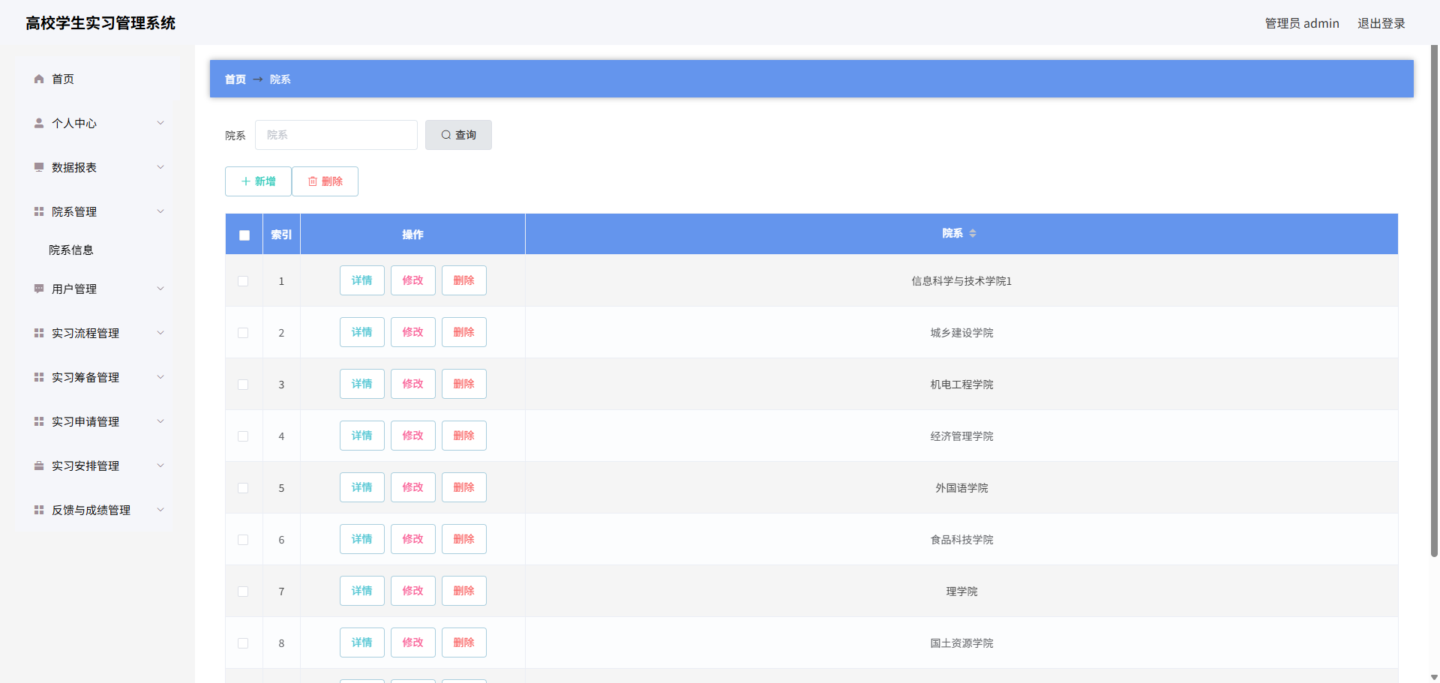Screen dimensions: 1440x683
Task: Click the chat icon for 用户管理
Action: (x=39, y=289)
